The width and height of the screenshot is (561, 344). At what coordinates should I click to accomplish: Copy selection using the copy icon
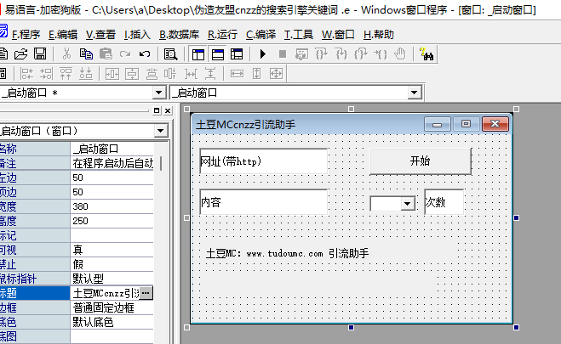tap(86, 54)
